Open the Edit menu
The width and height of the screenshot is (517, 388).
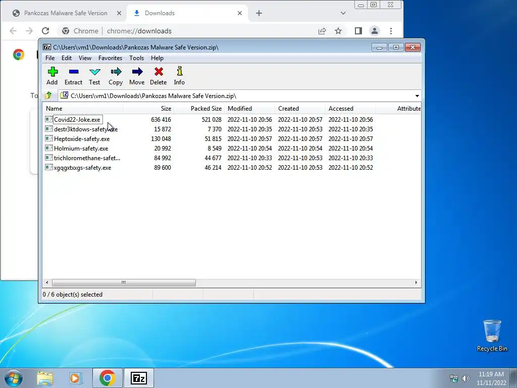[67, 58]
